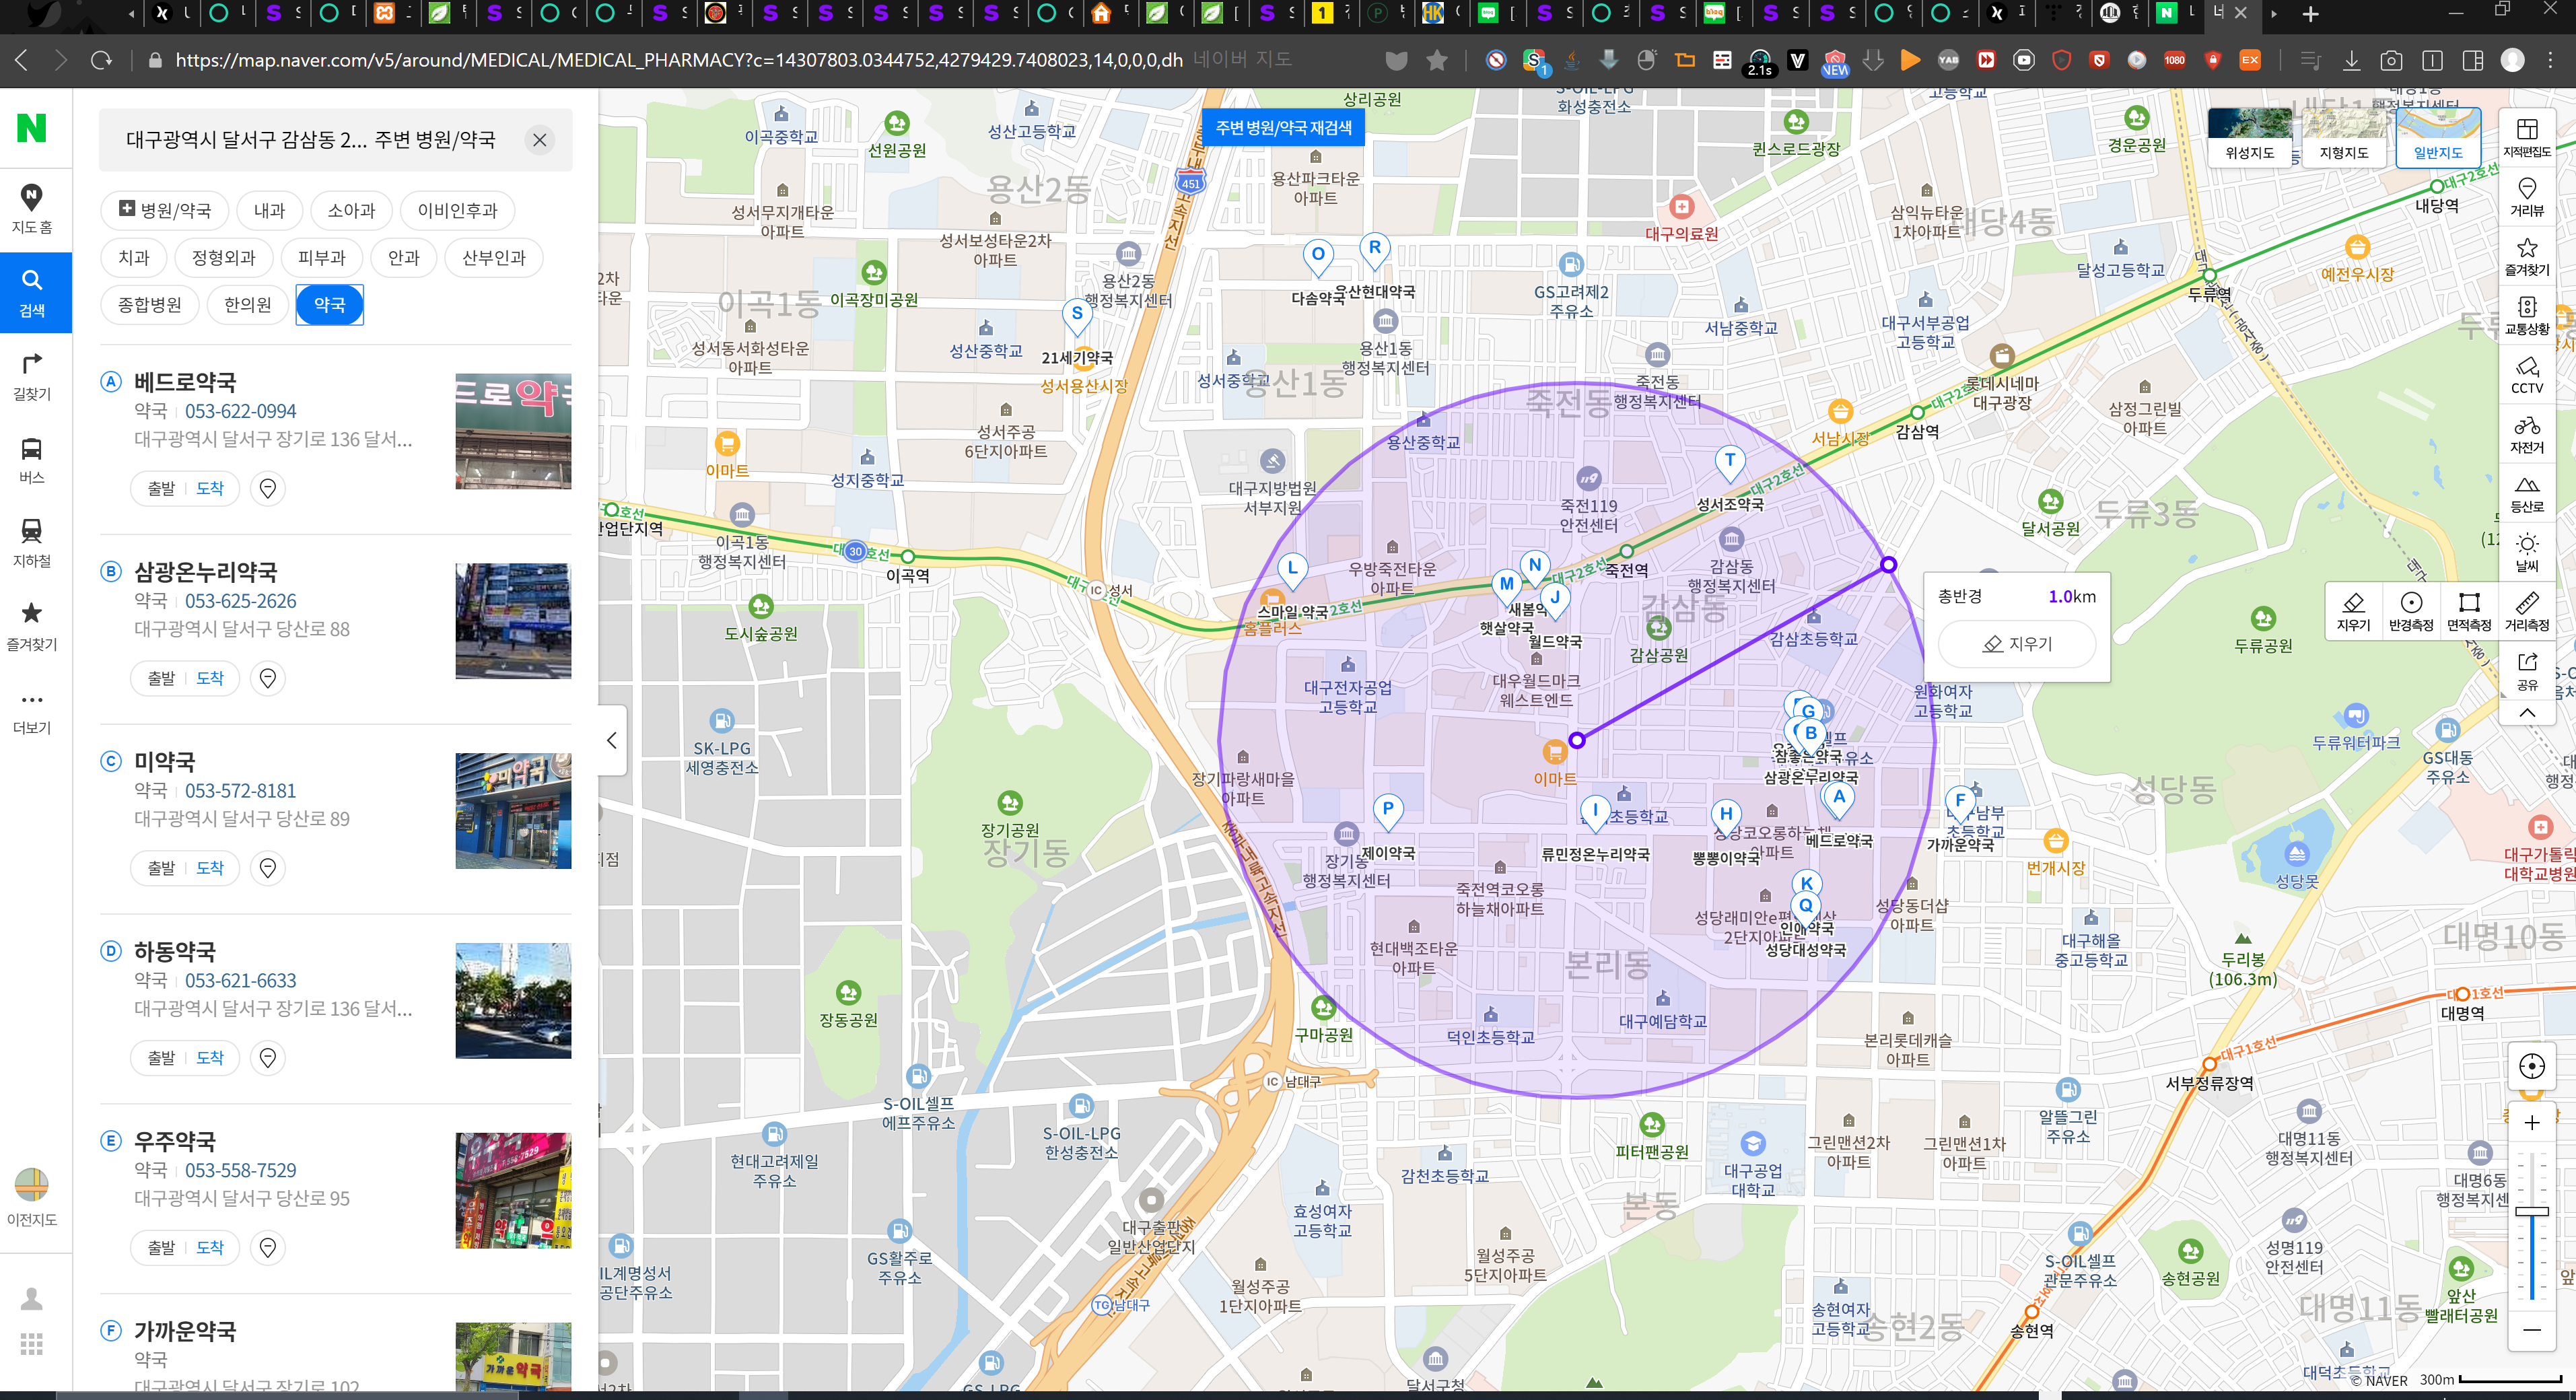Image resolution: width=2576 pixels, height=1400 pixels.
Task: Select 면적측정 area measure tool
Action: [2469, 611]
